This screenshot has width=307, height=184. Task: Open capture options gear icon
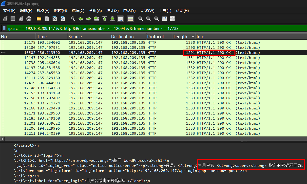[29, 19]
